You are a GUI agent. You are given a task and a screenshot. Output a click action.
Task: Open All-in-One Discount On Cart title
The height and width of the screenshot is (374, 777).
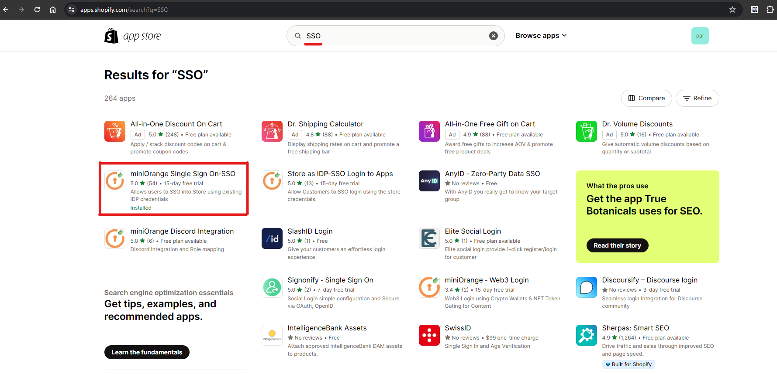click(176, 124)
